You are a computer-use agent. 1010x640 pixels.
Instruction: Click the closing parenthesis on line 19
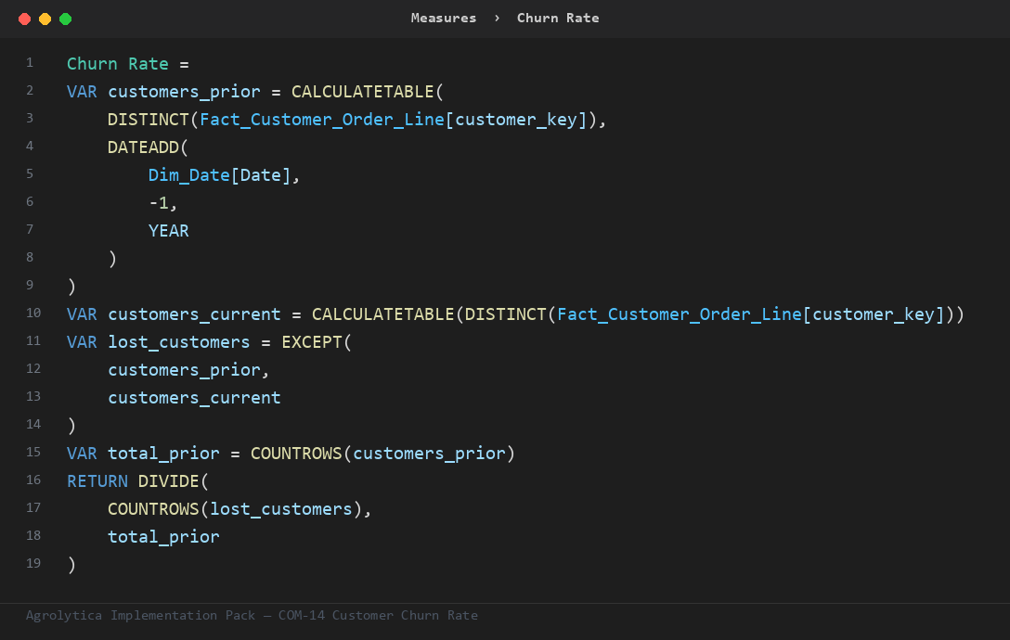coord(71,565)
